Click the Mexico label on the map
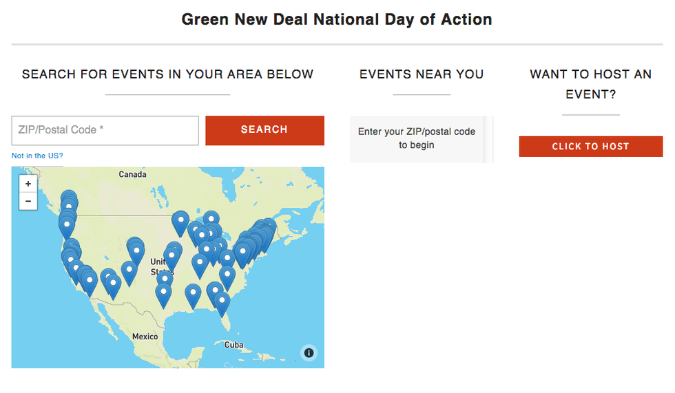 (145, 337)
